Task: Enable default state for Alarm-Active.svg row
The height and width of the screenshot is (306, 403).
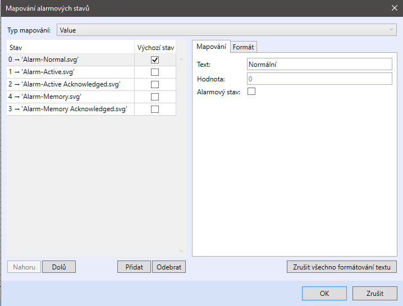Action: click(x=155, y=72)
